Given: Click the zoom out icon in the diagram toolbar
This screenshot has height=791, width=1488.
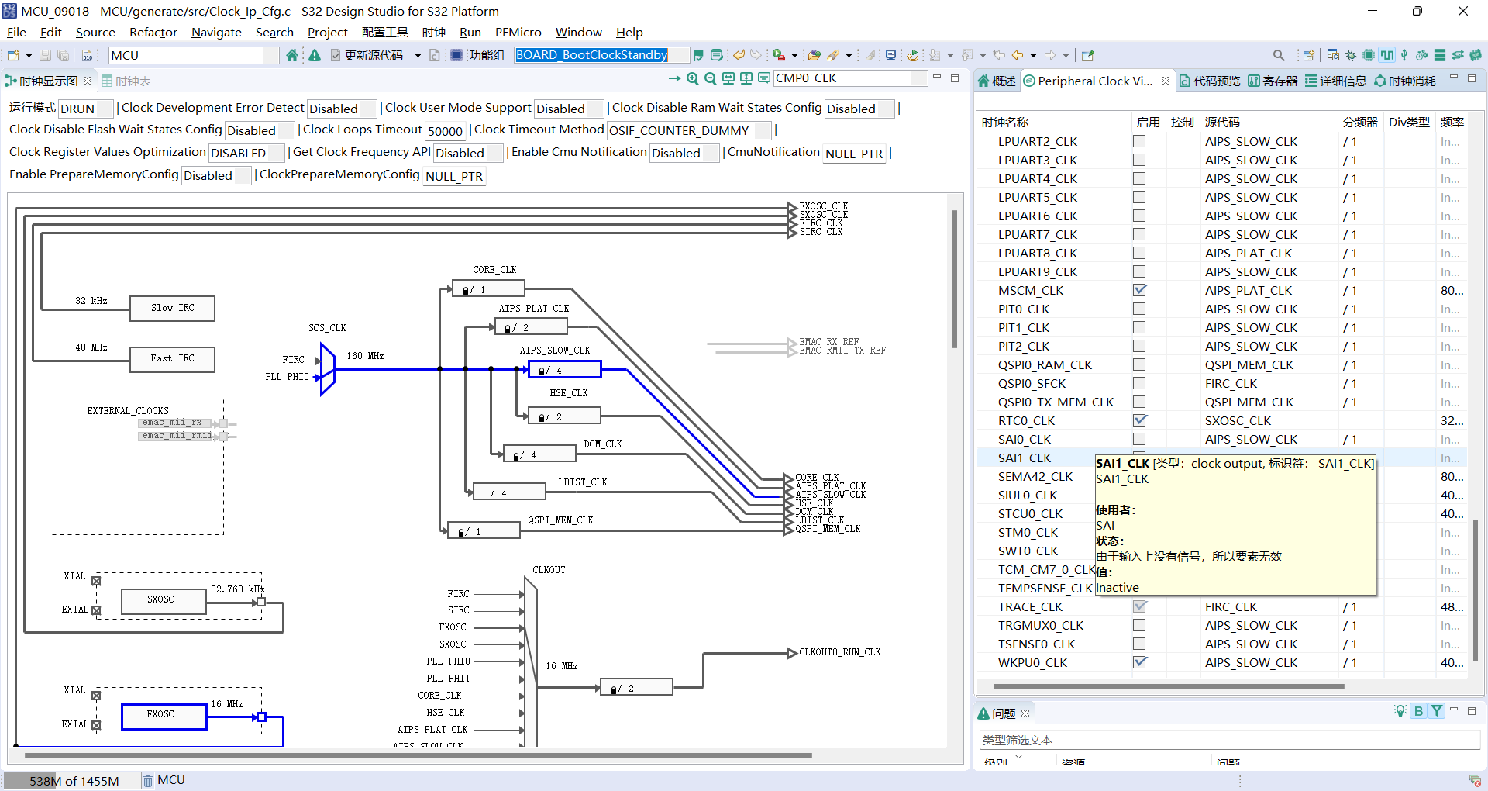Looking at the screenshot, I should (711, 78).
